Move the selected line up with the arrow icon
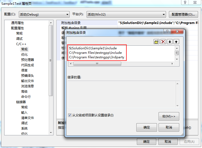 pos(176,42)
